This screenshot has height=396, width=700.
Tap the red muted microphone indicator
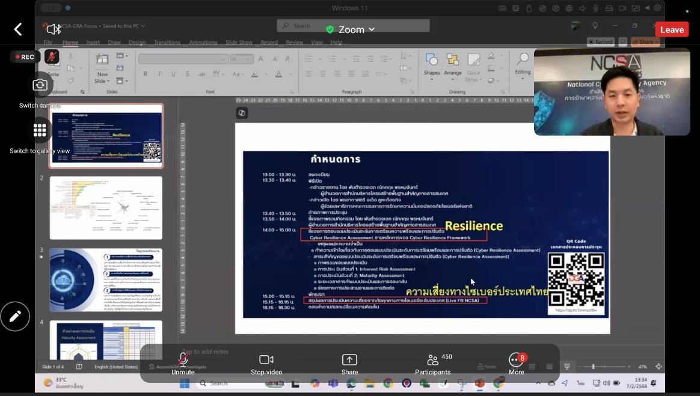pyautogui.click(x=51, y=56)
